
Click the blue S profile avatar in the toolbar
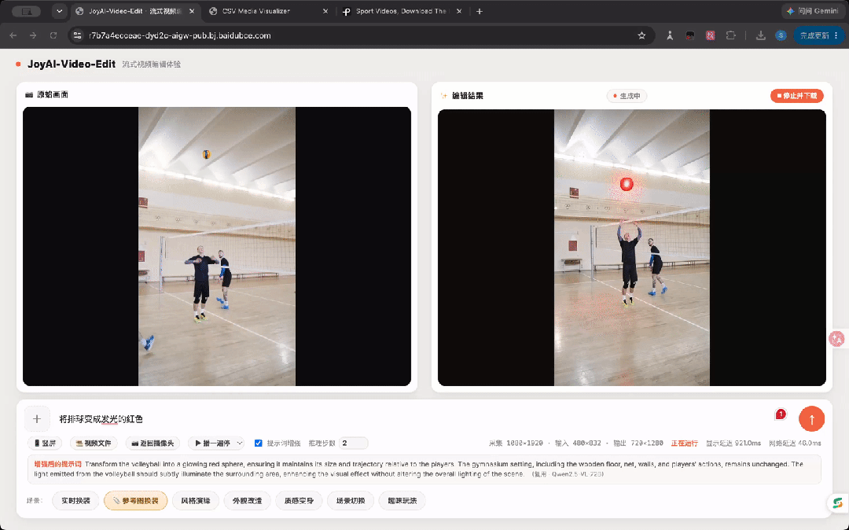tap(781, 35)
